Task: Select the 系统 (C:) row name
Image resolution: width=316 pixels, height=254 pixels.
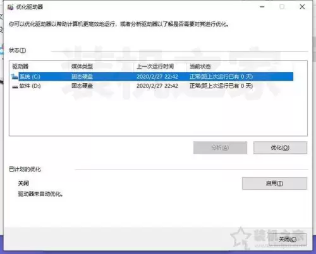Action: coord(30,76)
